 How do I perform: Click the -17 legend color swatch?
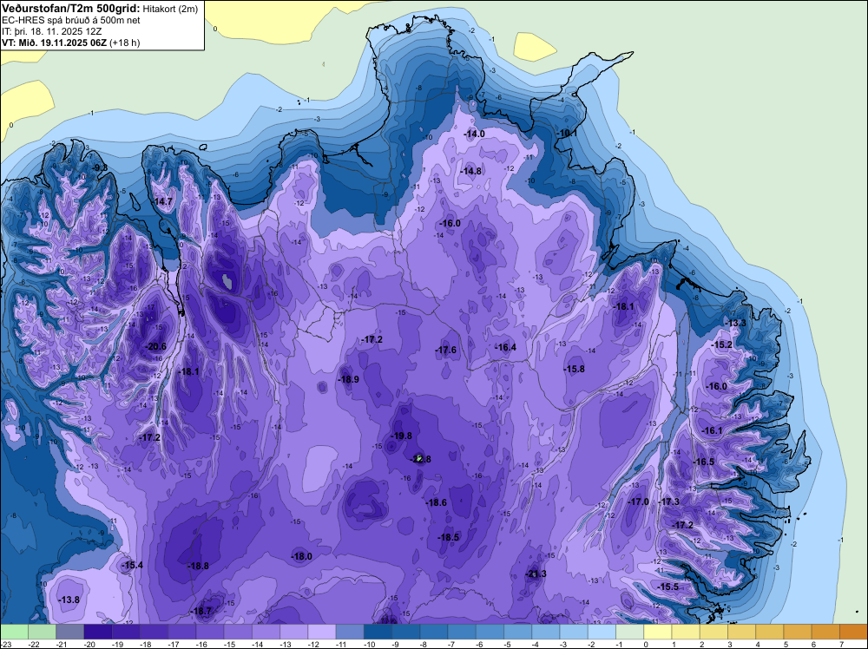182,632
